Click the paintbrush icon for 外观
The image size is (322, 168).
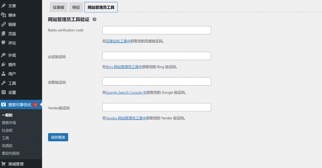click(x=3, y=55)
